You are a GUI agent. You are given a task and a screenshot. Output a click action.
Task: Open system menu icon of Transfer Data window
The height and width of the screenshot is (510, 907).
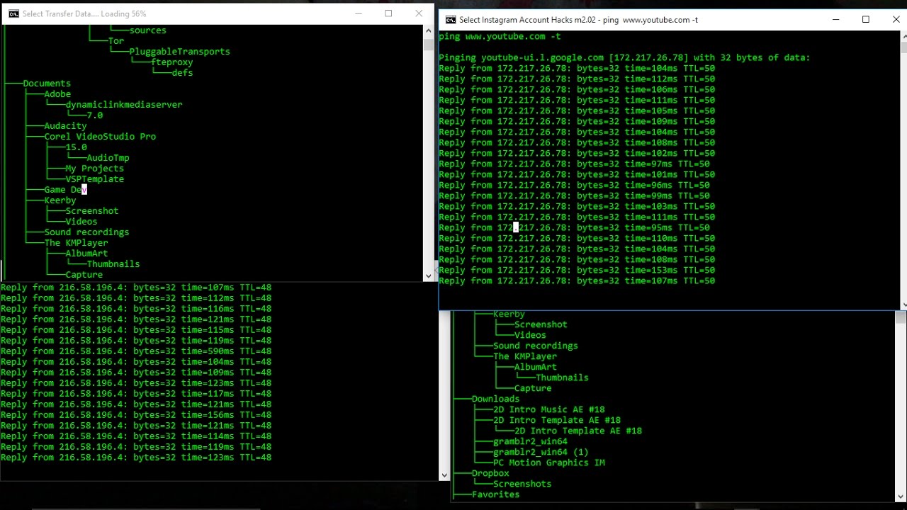(13, 13)
